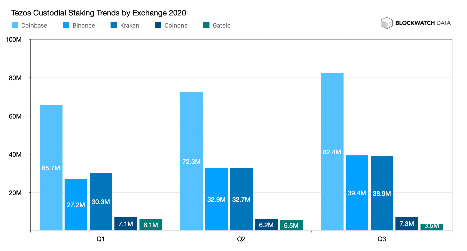
Task: Click the Blockwatch Data cube logo
Action: pyautogui.click(x=386, y=23)
